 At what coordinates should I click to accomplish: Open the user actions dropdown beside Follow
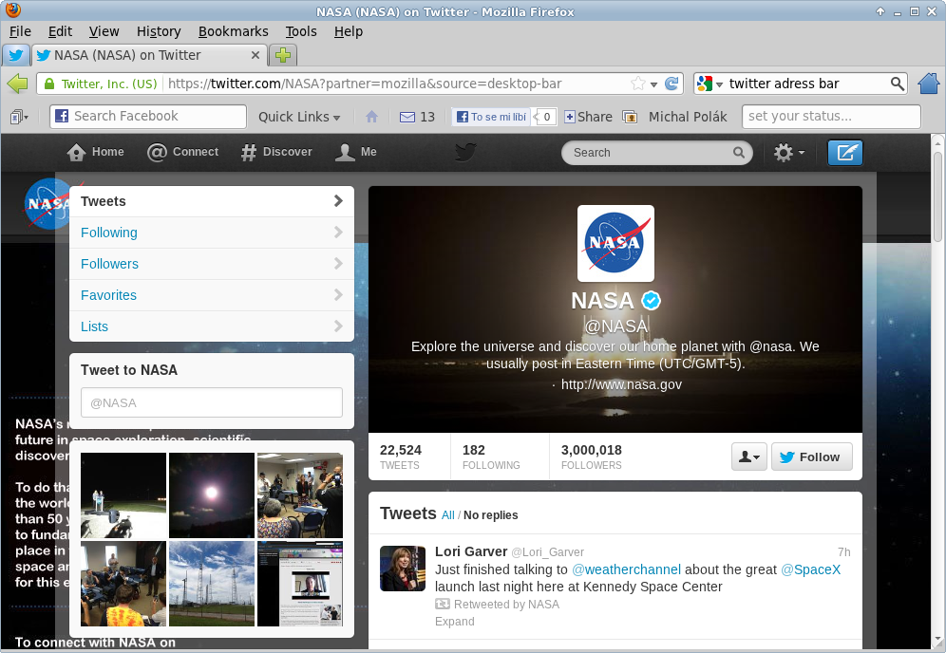pyautogui.click(x=748, y=457)
